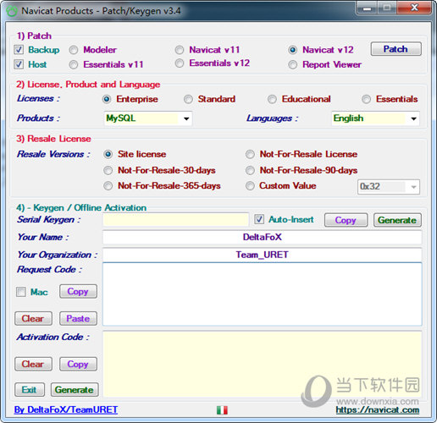Generate a serial key
The image size is (437, 423).
click(x=397, y=220)
